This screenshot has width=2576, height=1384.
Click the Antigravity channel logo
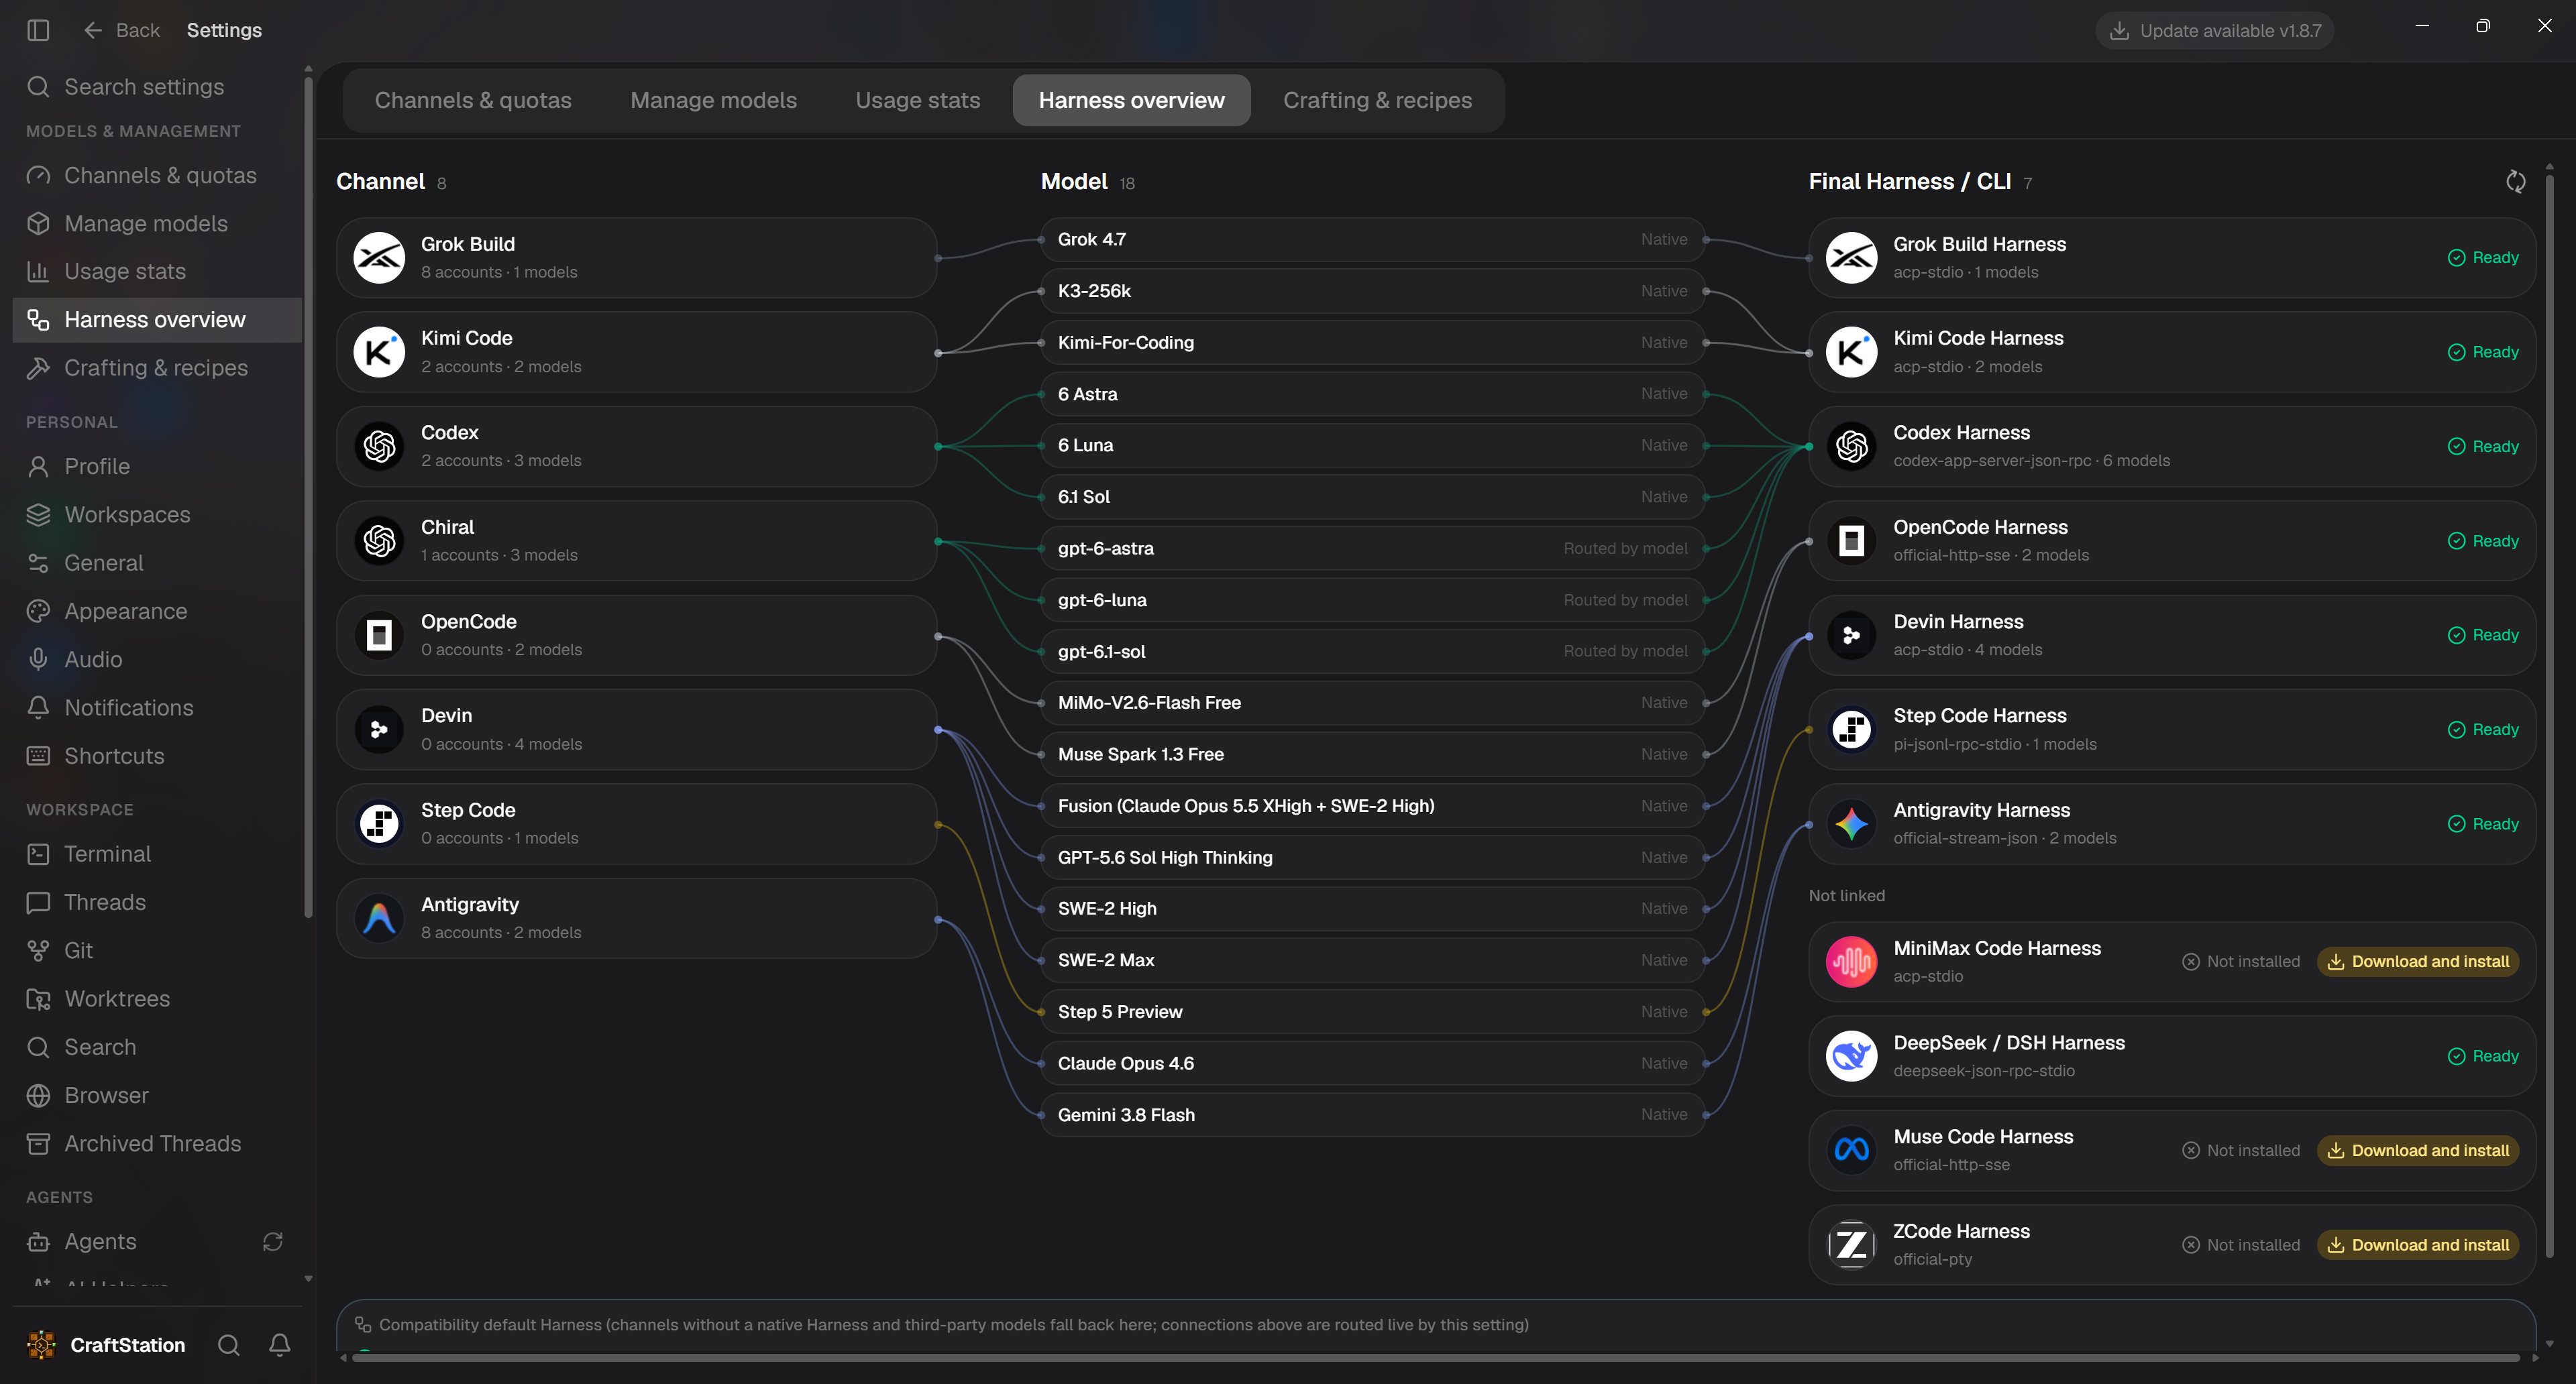click(x=379, y=919)
